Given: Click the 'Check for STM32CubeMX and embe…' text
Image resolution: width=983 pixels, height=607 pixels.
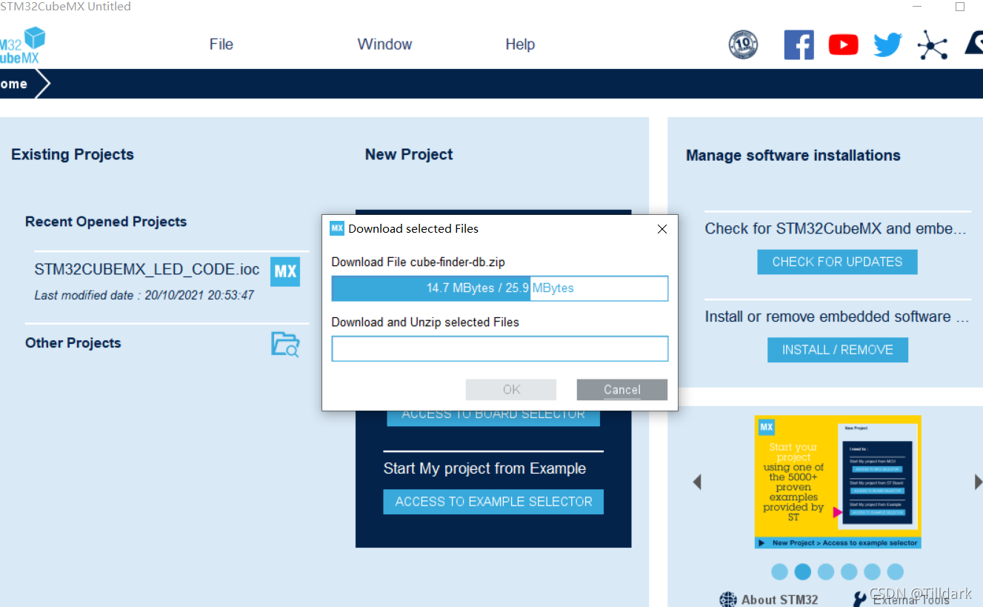Looking at the screenshot, I should [x=836, y=229].
